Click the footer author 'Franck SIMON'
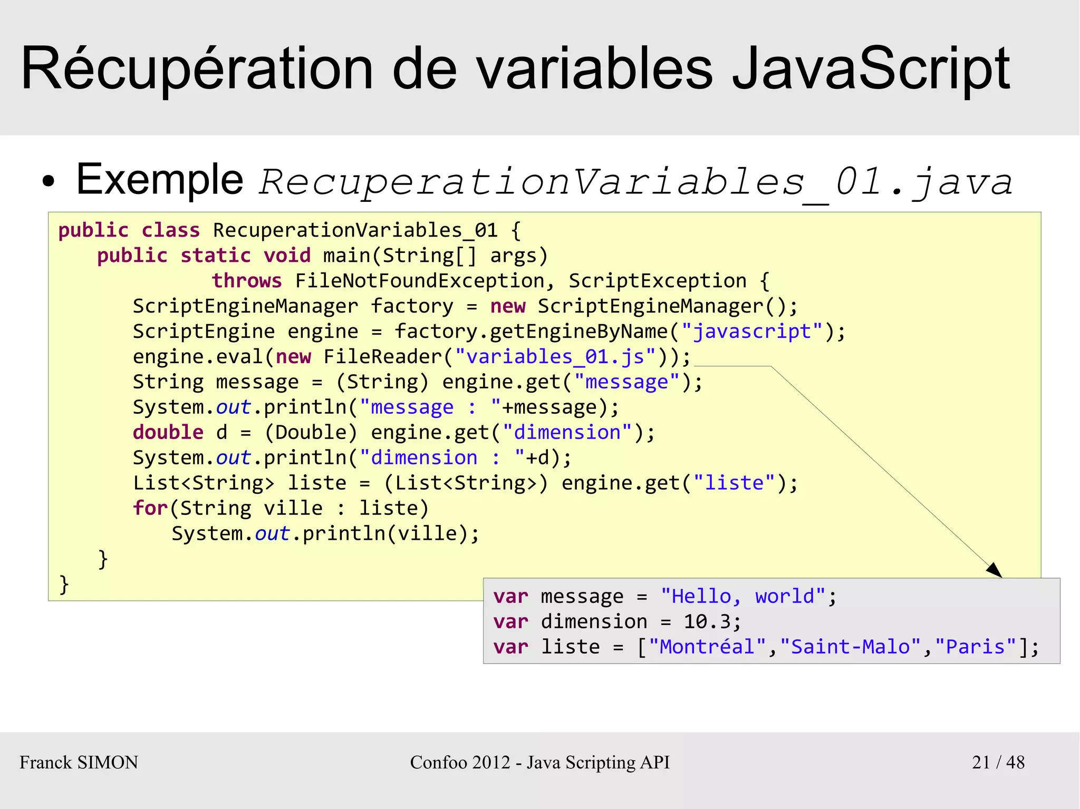Screen dimensions: 1080x809 coord(79,763)
